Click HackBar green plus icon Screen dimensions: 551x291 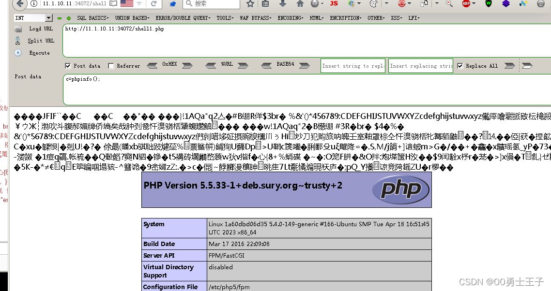pyautogui.click(x=69, y=18)
